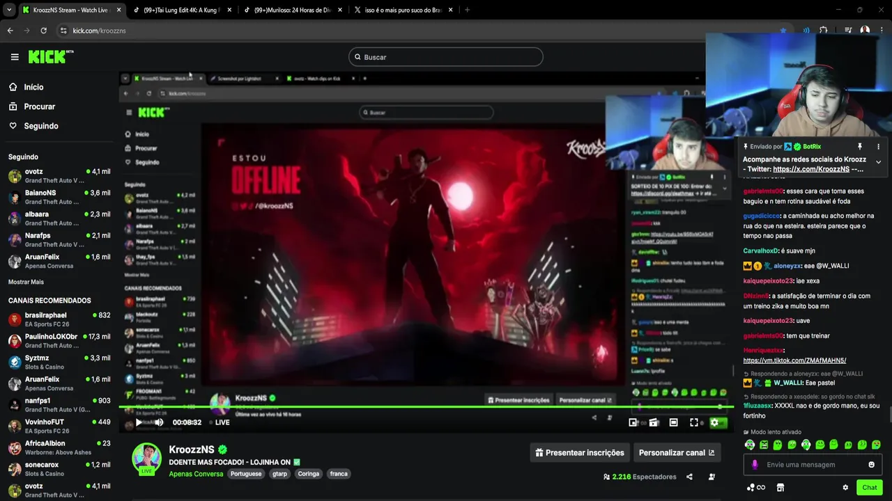Open nanfps1 recommended channel
The width and height of the screenshot is (892, 501).
click(59, 405)
